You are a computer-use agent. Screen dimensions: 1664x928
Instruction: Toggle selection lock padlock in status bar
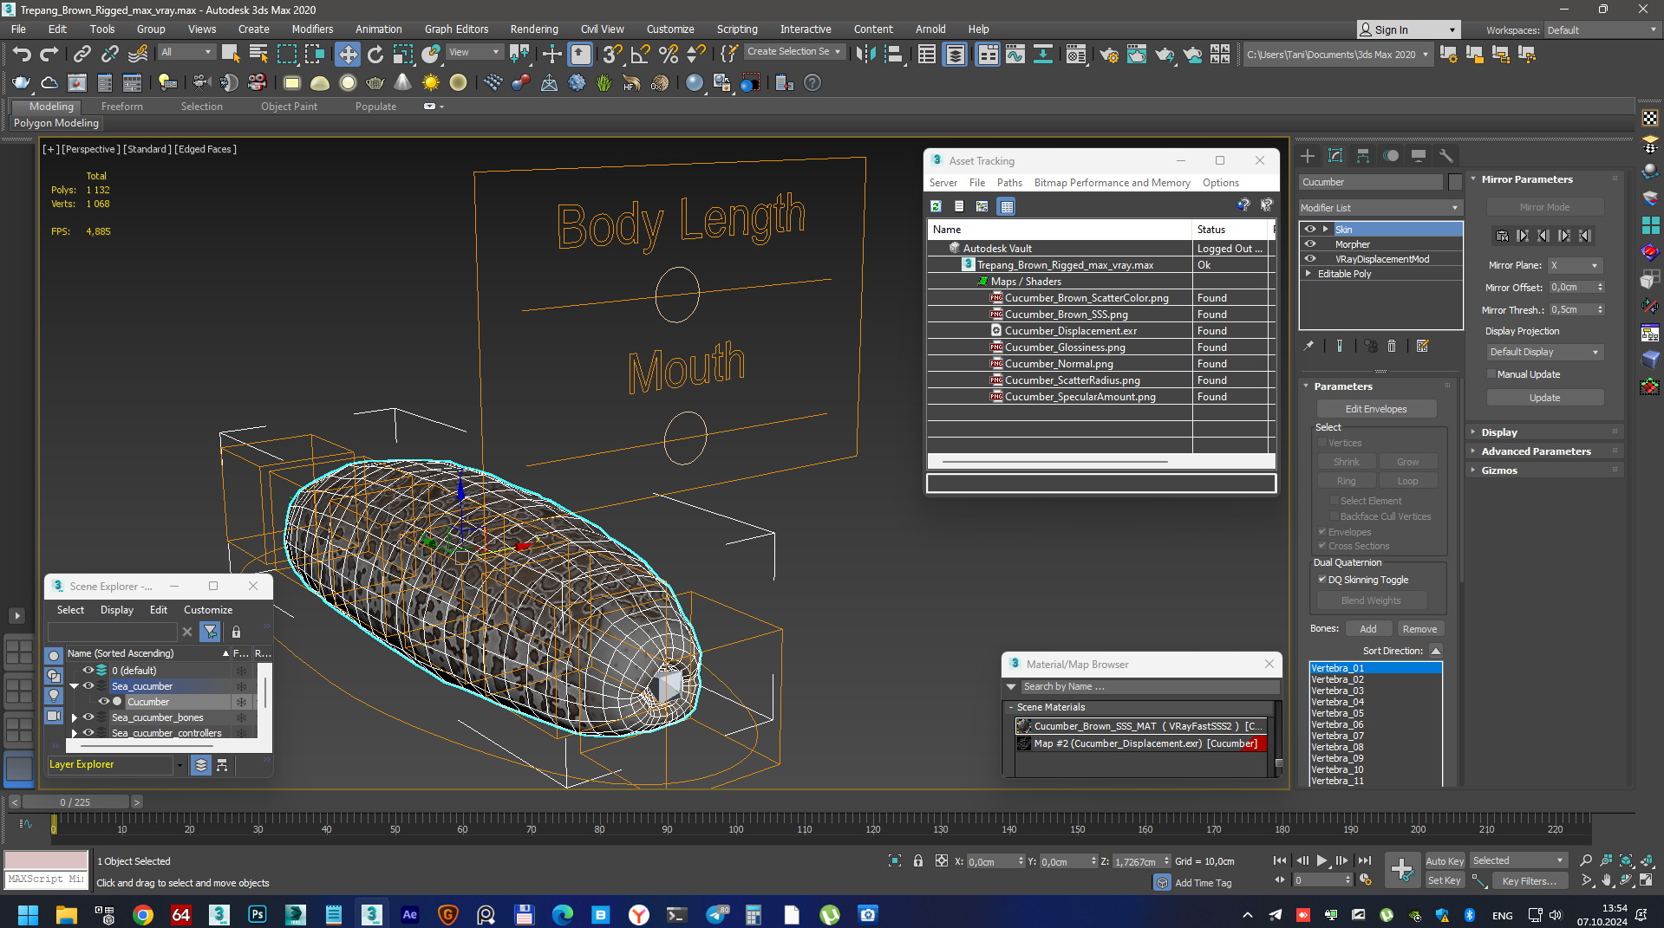click(917, 860)
